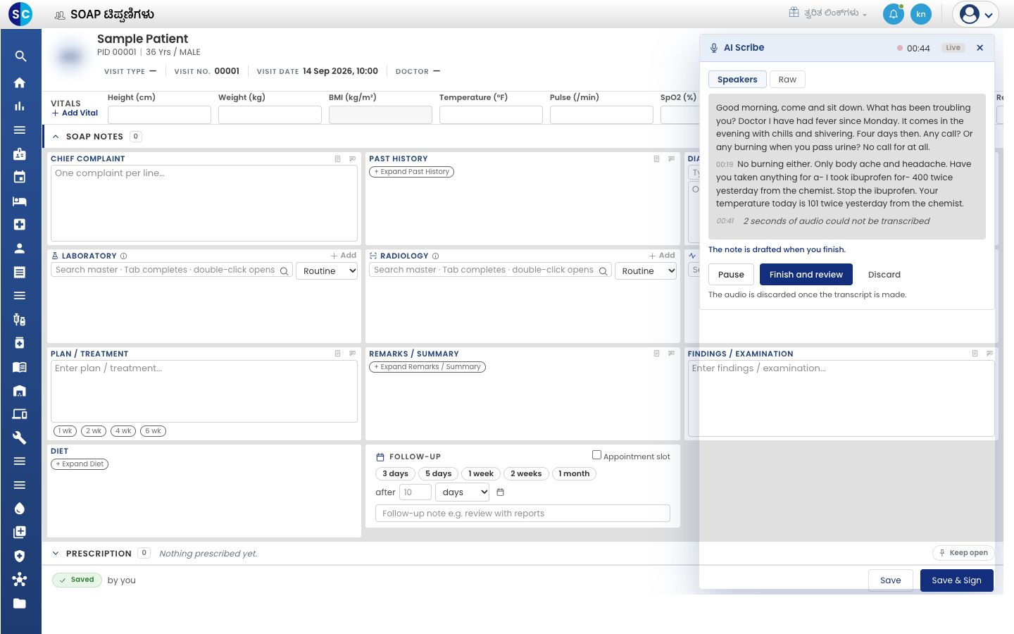
Task: Click the follow-up calendar date picker icon
Action: coord(501,492)
